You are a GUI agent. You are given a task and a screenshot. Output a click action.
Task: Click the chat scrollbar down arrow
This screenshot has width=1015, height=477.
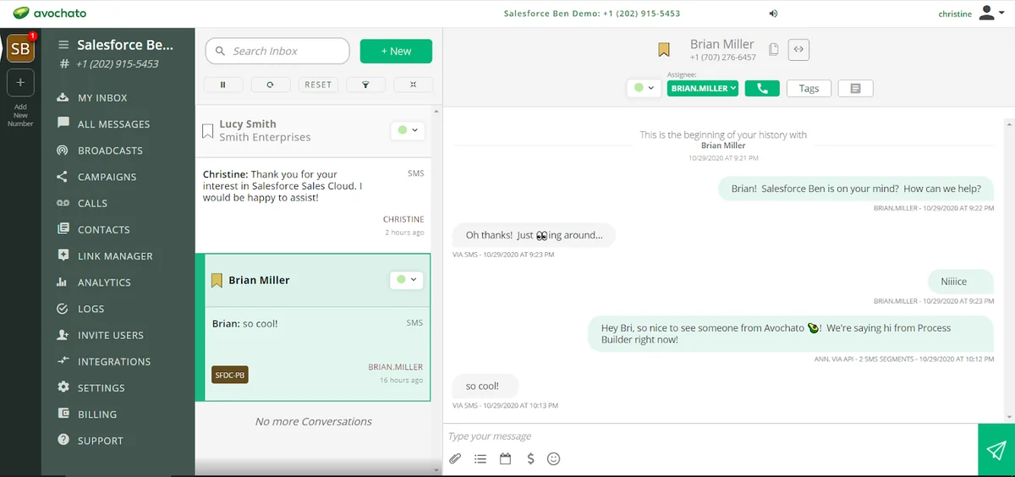(1009, 416)
